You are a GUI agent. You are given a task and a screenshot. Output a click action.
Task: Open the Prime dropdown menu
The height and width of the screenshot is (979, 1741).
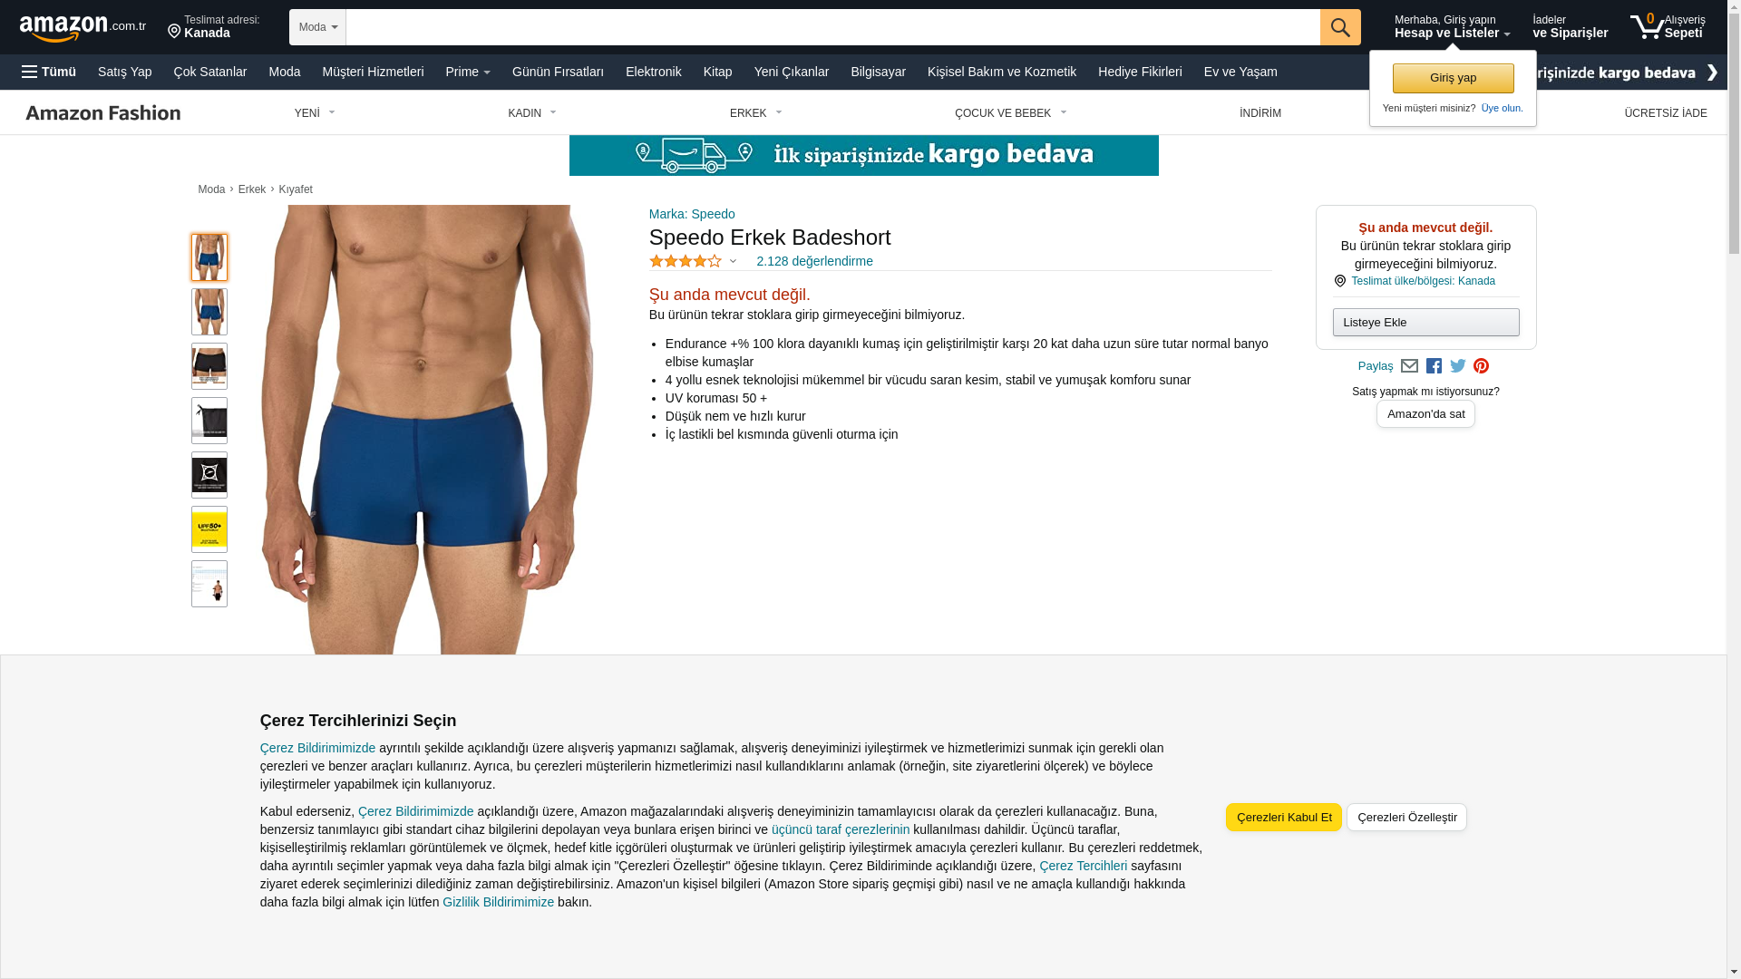coord(468,72)
